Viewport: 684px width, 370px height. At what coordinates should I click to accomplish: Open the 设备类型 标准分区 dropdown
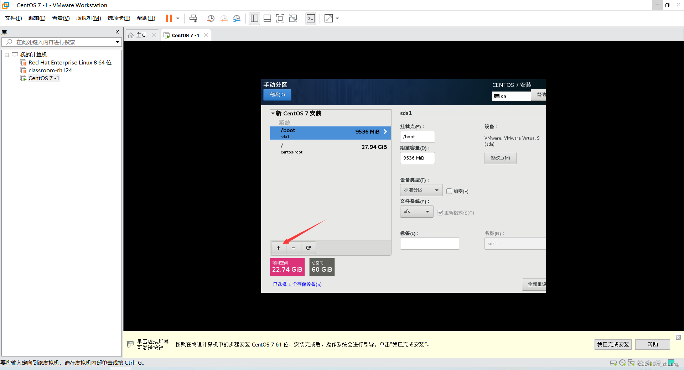coord(421,190)
